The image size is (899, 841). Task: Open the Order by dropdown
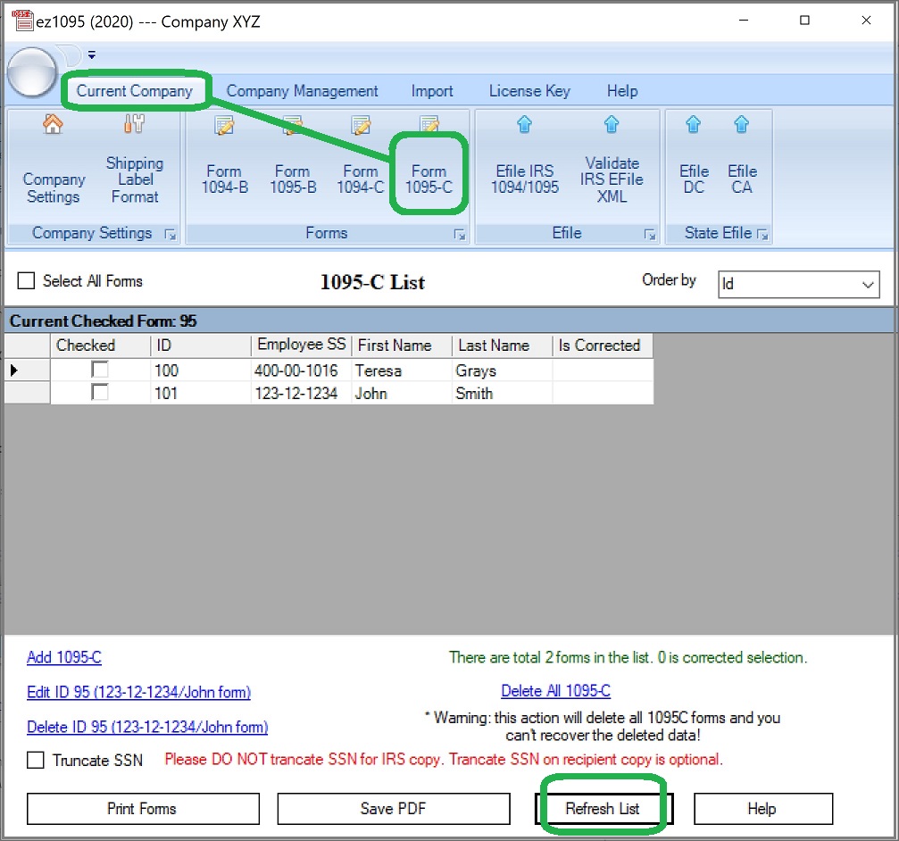(x=868, y=285)
